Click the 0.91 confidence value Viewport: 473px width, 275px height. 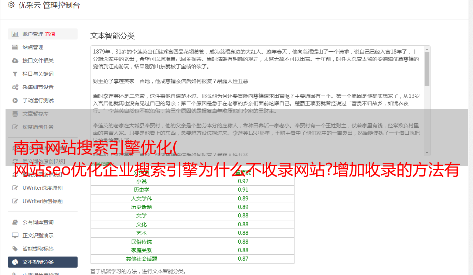point(243,190)
